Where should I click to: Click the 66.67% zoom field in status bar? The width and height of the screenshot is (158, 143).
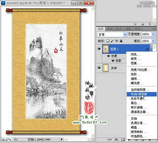(x=7, y=140)
